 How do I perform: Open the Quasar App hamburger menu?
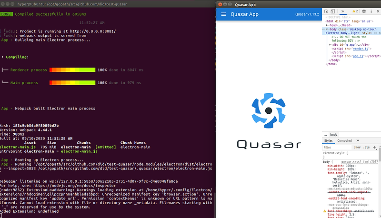point(223,14)
